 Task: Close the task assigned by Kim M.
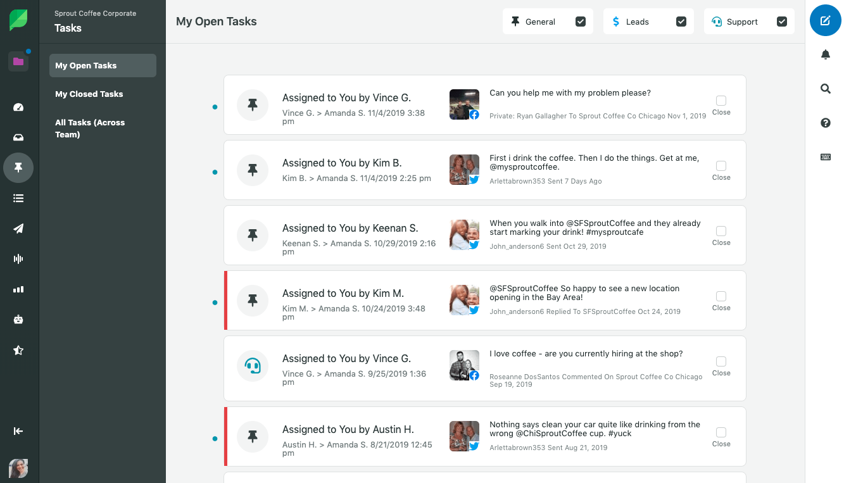(x=721, y=296)
